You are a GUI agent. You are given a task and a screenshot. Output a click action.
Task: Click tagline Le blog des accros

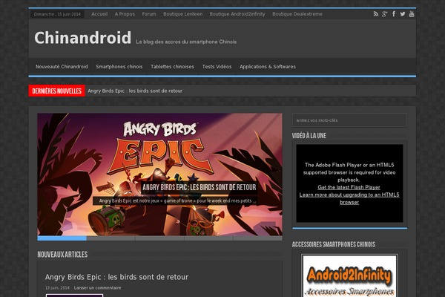point(186,42)
